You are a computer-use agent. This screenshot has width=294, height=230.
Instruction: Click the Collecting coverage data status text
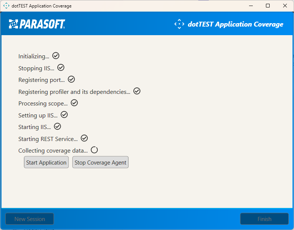click(x=53, y=151)
